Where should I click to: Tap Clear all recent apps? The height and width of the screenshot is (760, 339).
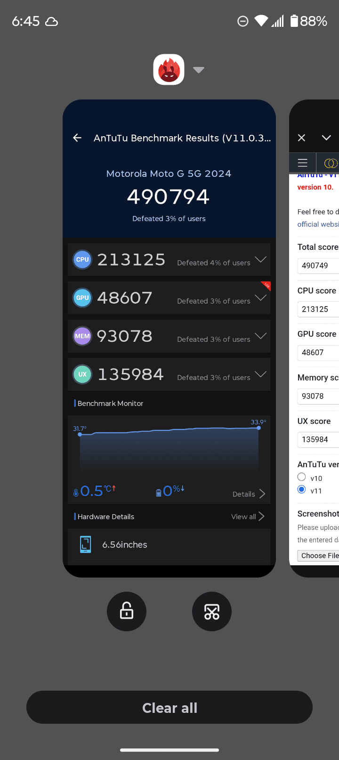169,707
